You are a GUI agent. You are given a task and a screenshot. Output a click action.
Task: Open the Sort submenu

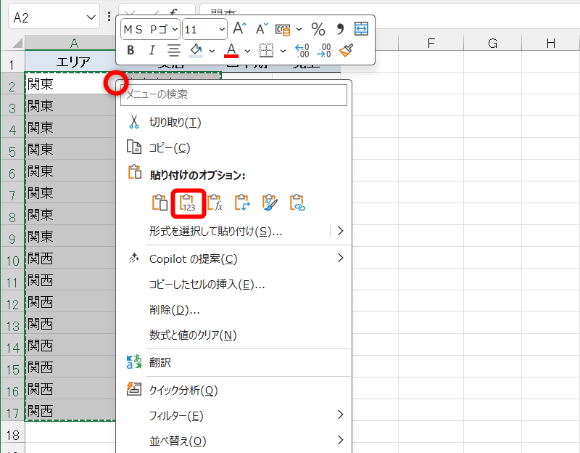pyautogui.click(x=233, y=441)
